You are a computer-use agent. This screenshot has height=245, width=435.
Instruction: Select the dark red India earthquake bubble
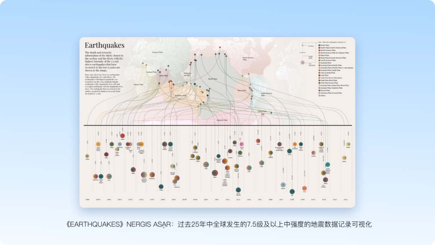tap(106, 154)
